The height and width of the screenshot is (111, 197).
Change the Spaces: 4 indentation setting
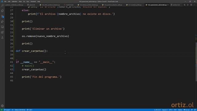point(165,110)
